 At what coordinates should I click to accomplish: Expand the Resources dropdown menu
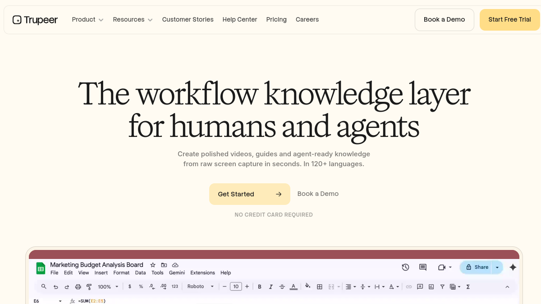click(x=133, y=20)
